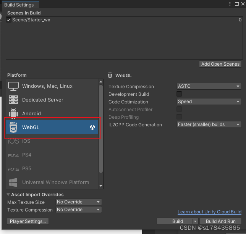The height and width of the screenshot is (234, 246).
Task: Click the platform list scroll down arrow
Action: coord(101,186)
